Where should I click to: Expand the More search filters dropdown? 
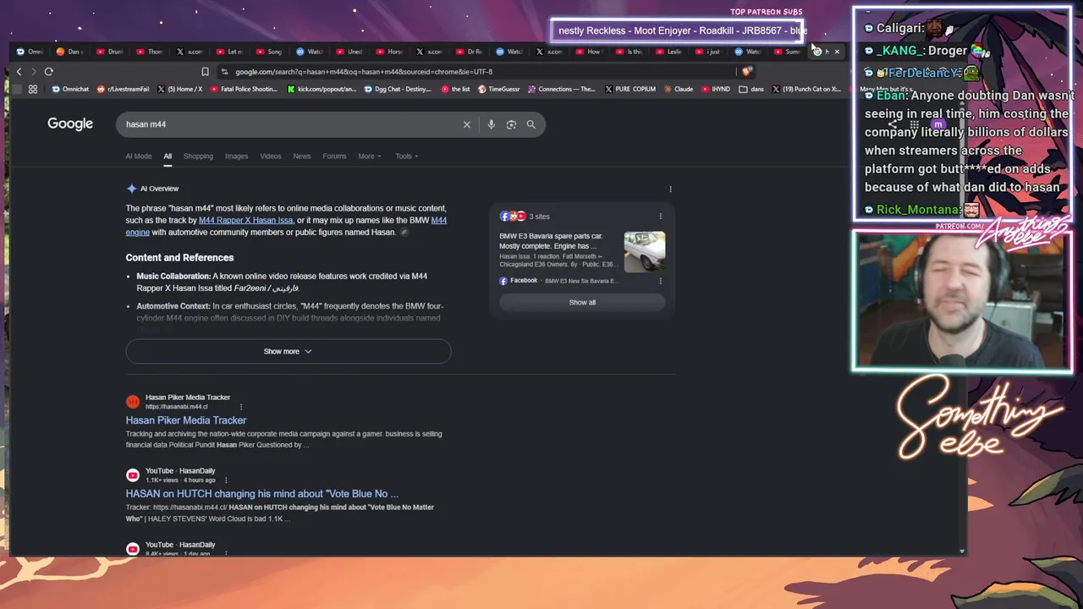point(370,156)
